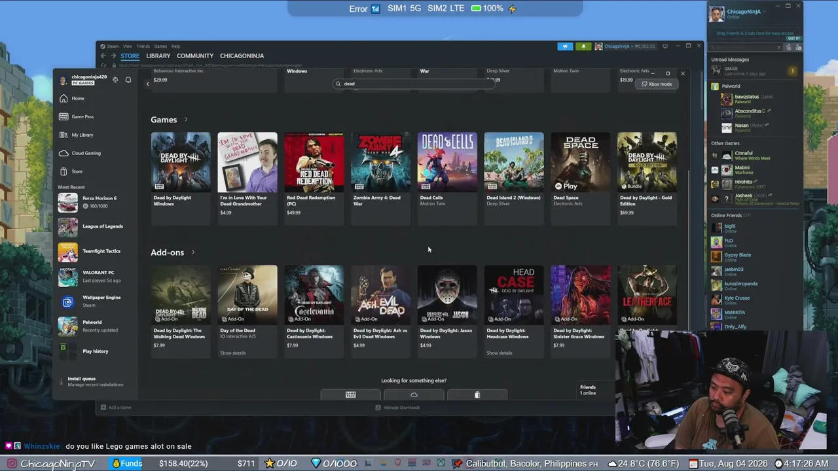Image resolution: width=838 pixels, height=471 pixels.
Task: Dismiss hint with GOT IT button
Action: click(793, 39)
